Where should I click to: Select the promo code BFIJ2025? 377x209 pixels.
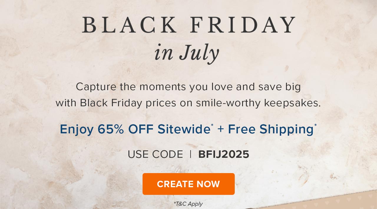pos(224,154)
